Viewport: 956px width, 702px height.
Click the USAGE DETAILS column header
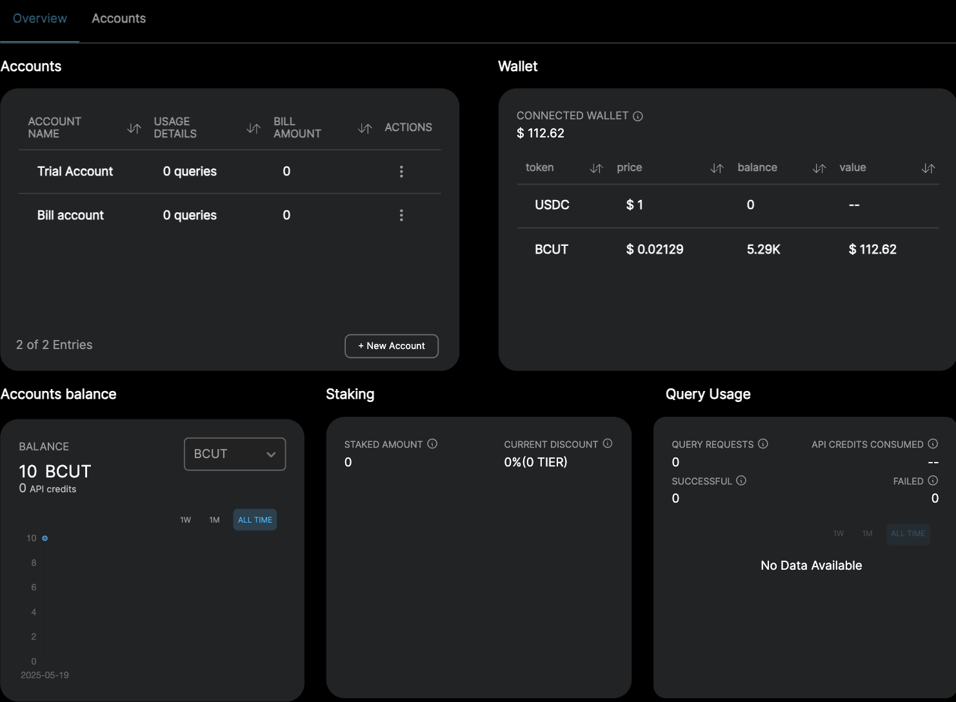(x=175, y=128)
